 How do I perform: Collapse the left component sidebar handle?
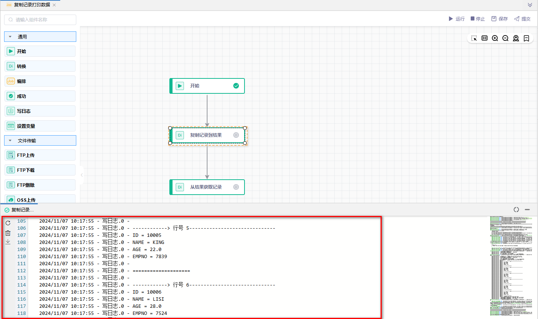pos(82,175)
